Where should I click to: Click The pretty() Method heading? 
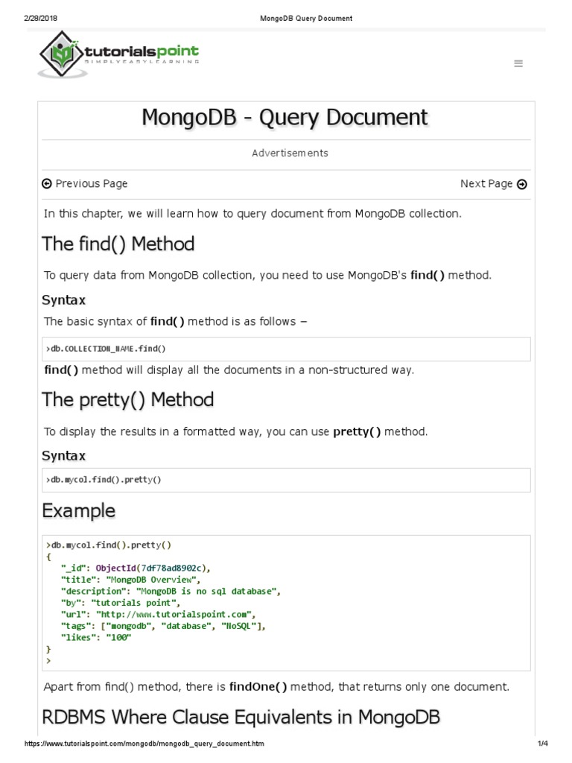(128, 399)
